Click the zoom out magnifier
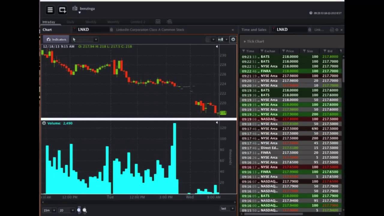This screenshot has height=216, width=384. click(85, 210)
